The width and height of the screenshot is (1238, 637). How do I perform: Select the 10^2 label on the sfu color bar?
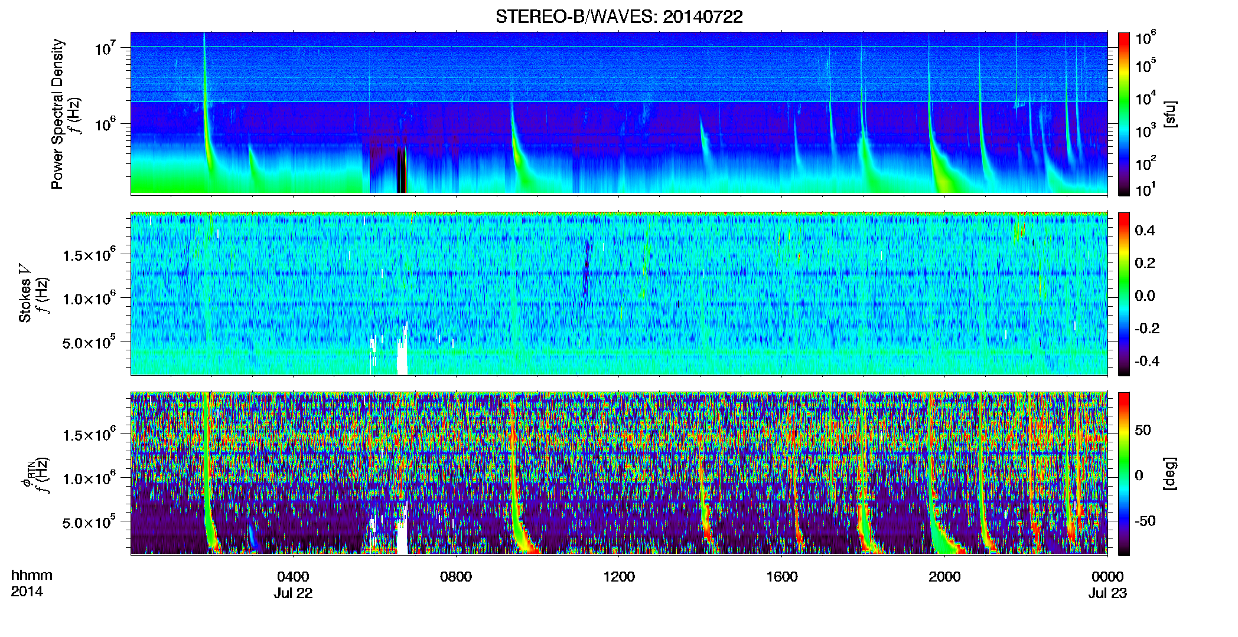[x=1146, y=163]
